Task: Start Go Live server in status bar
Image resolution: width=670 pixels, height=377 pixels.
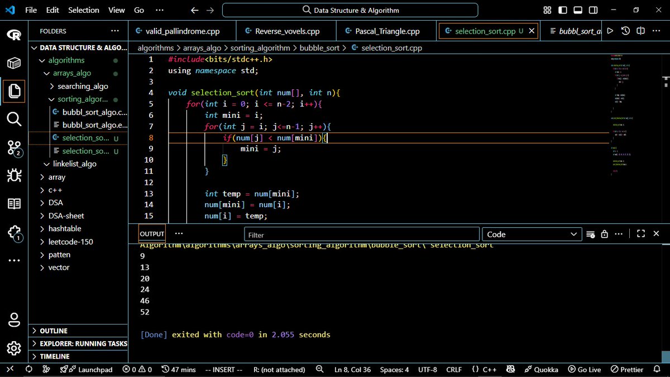Action: [x=585, y=369]
